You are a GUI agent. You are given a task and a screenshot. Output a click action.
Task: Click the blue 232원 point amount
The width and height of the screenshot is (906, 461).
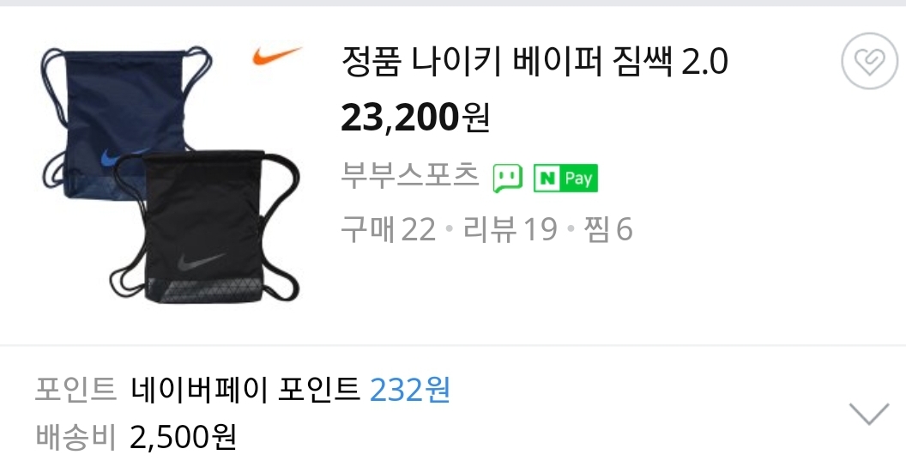(409, 389)
